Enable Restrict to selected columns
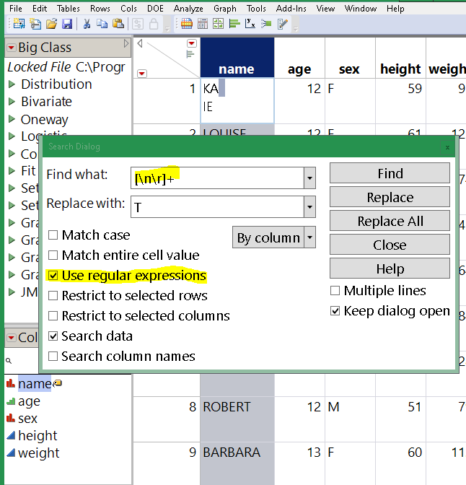The width and height of the screenshot is (466, 485). coord(53,316)
